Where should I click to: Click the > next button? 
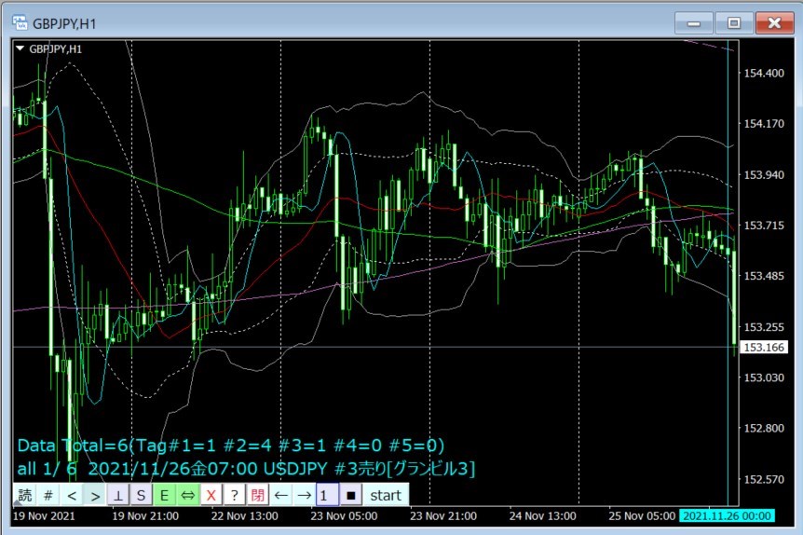pyautogui.click(x=95, y=495)
